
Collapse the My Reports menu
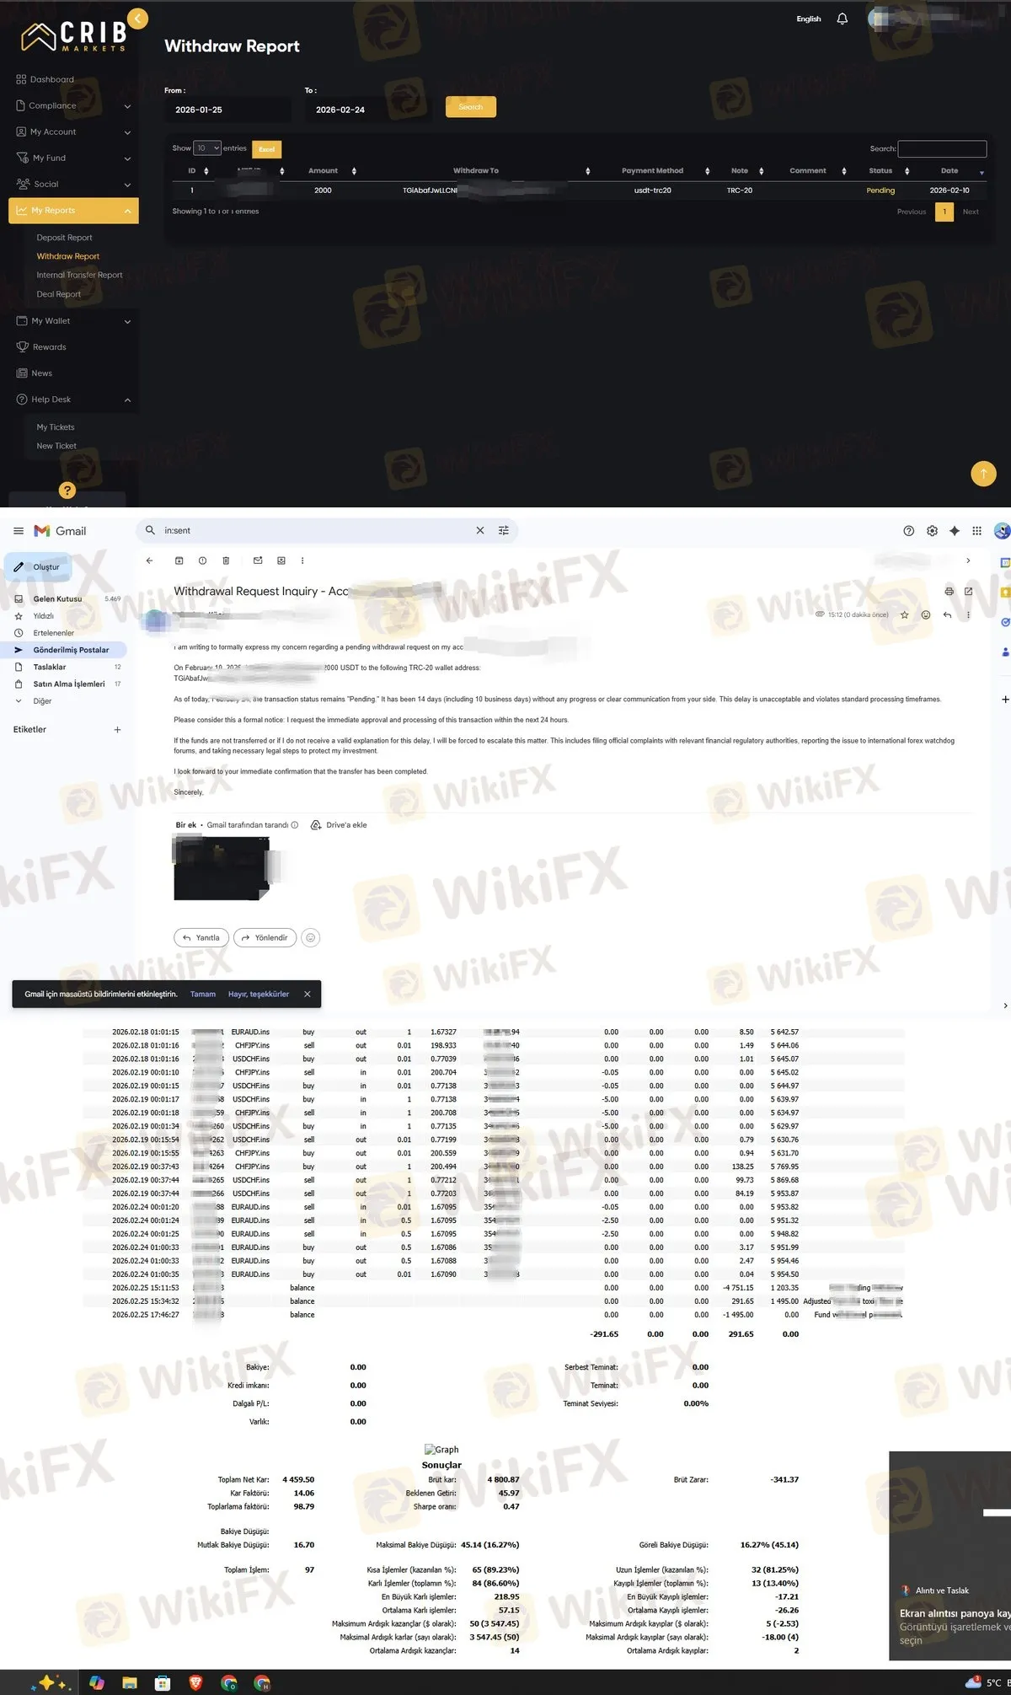tap(73, 211)
